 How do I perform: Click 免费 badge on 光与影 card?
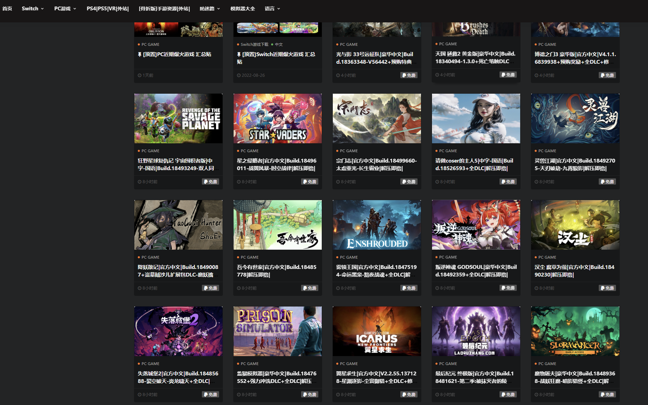409,75
